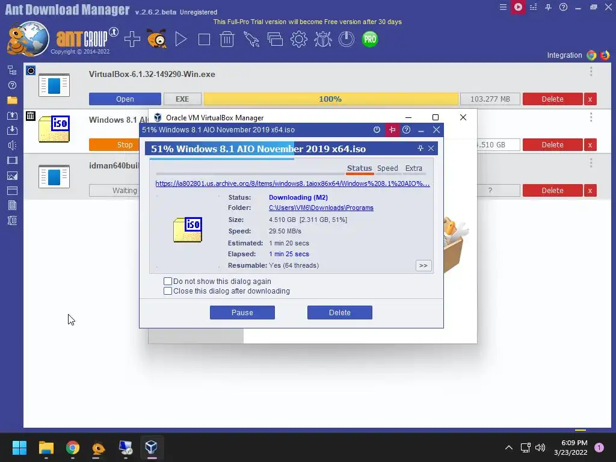The width and height of the screenshot is (616, 462).
Task: Select the video film strip category in sidebar
Action: tap(12, 161)
